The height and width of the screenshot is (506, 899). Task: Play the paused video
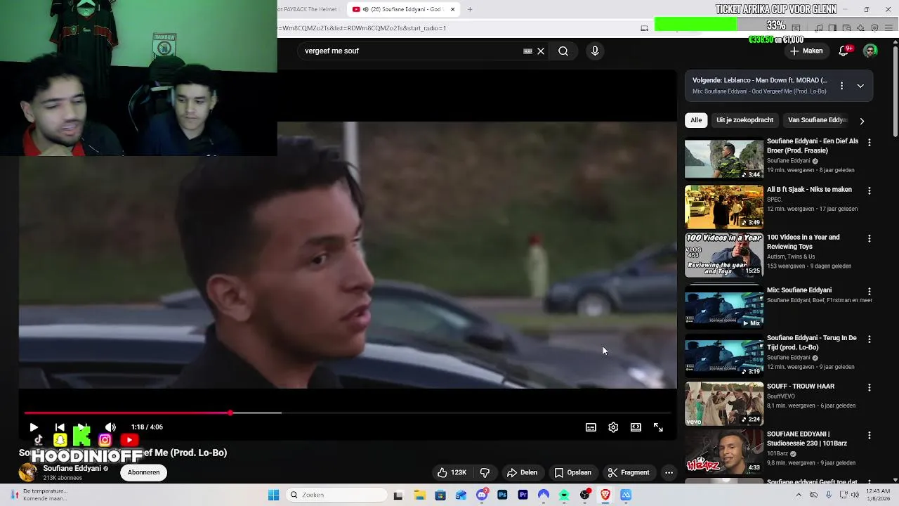[34, 427]
